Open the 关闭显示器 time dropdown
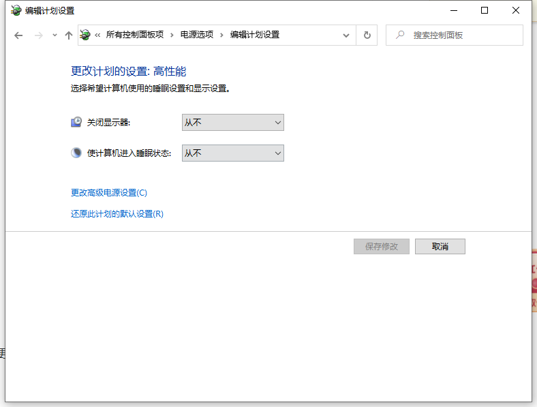This screenshot has width=537, height=407. [x=233, y=122]
